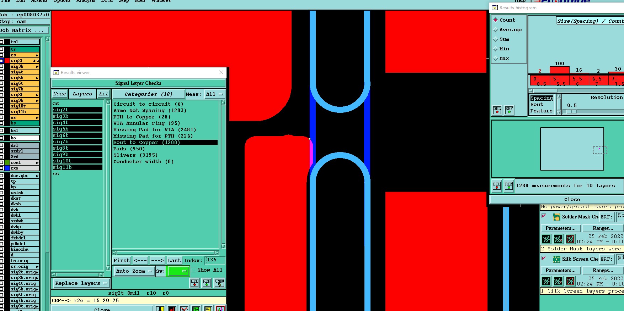This screenshot has height=311, width=624.
Task: Open Auto Zoom dropdown
Action: 134,271
